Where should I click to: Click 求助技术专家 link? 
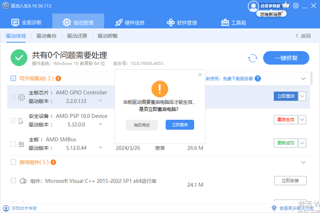coord(24,208)
